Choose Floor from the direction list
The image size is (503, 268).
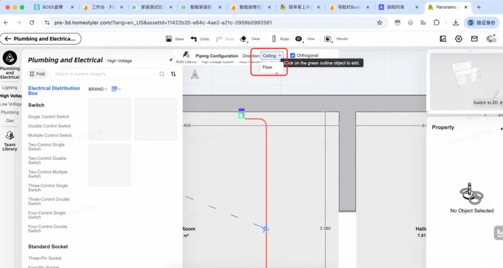point(268,67)
